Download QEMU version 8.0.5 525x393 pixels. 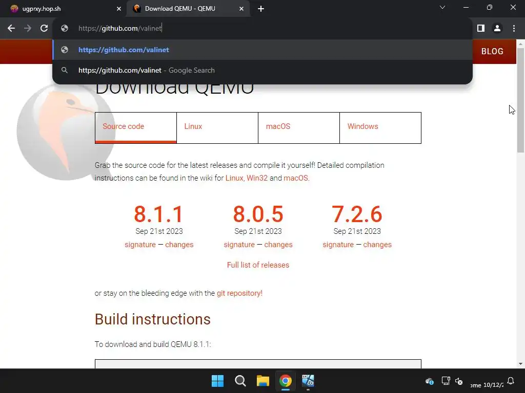pos(258,214)
